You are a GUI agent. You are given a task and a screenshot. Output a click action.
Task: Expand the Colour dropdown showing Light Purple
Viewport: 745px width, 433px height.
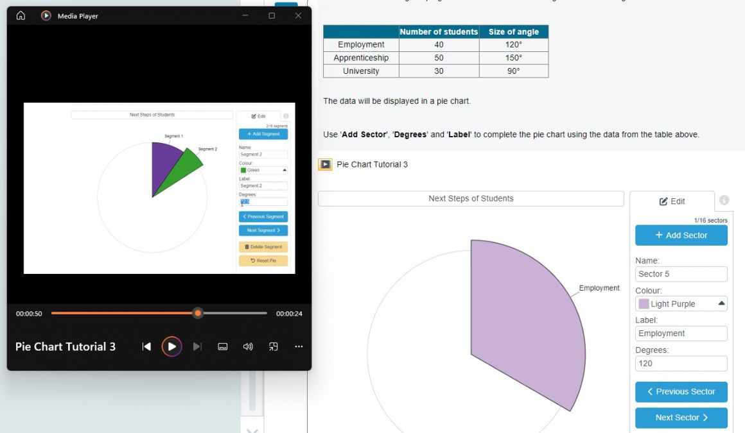721,303
